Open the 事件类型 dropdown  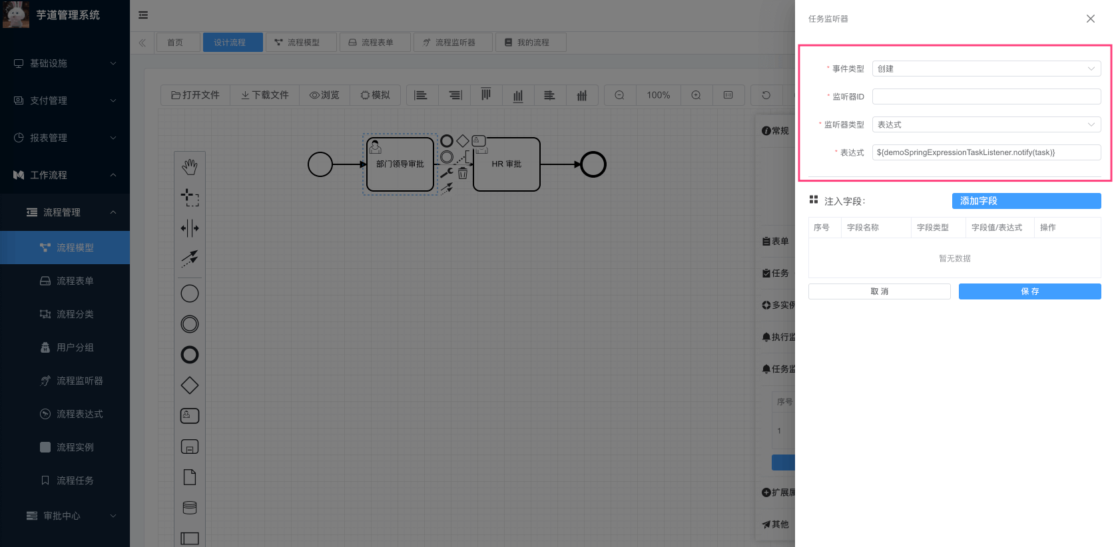click(985, 69)
